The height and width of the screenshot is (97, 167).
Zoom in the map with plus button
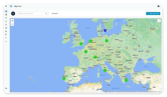pyautogui.click(x=12, y=21)
